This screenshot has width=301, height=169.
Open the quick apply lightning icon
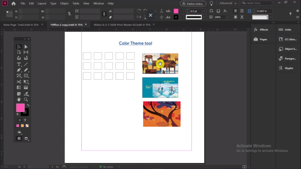(290, 13)
